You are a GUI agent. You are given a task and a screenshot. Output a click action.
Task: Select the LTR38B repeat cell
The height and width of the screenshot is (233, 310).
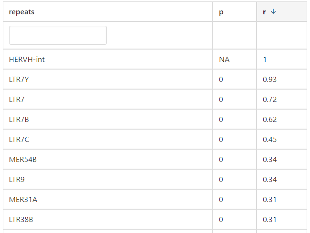[21, 220]
